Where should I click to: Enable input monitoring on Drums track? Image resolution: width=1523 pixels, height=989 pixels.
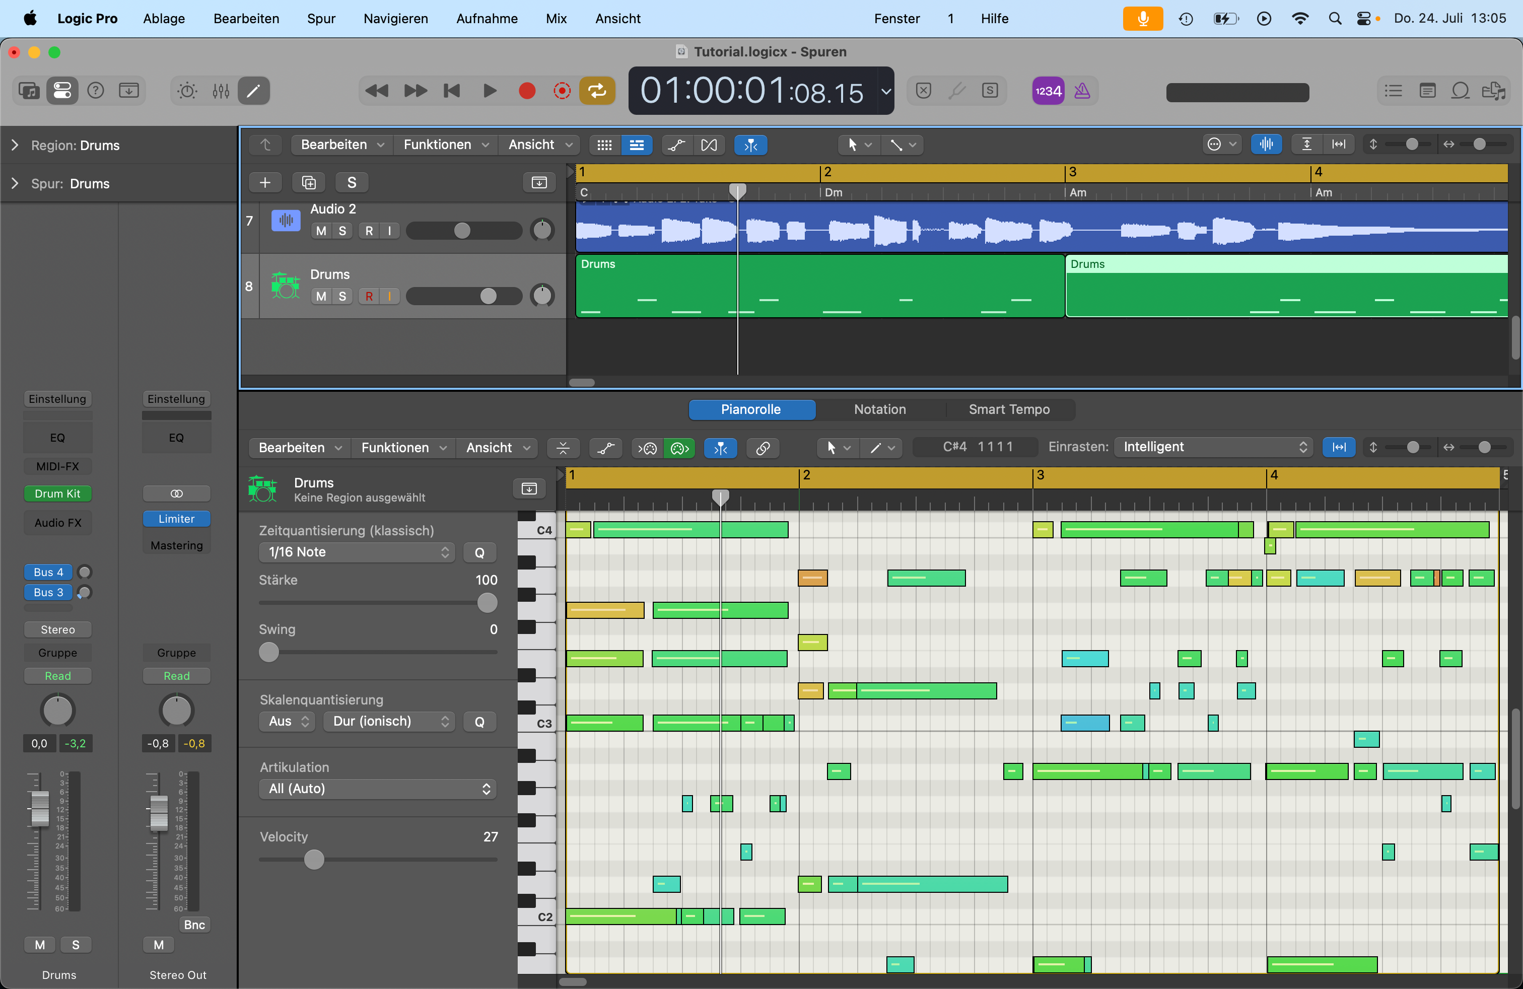[389, 296]
